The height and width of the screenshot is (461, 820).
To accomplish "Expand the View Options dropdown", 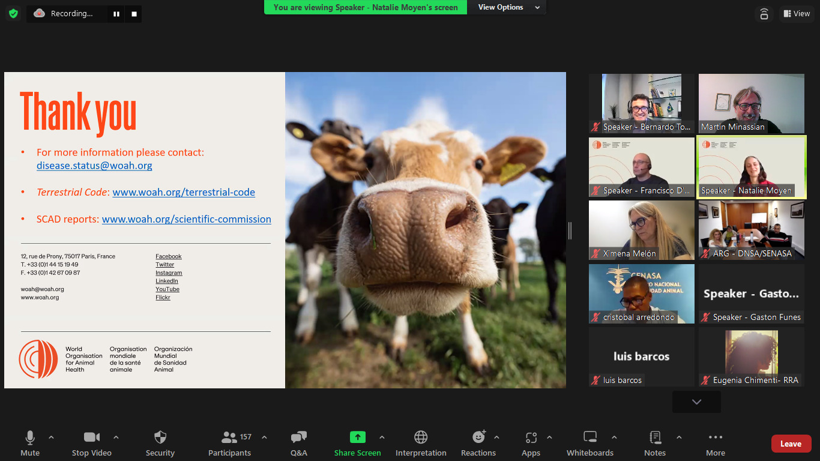I will click(x=508, y=7).
